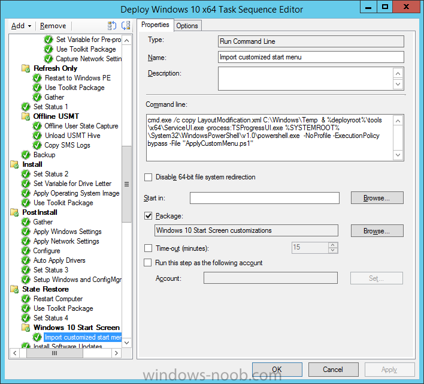The height and width of the screenshot is (384, 424).
Task: Check Run this step as the following account
Action: [x=148, y=263]
